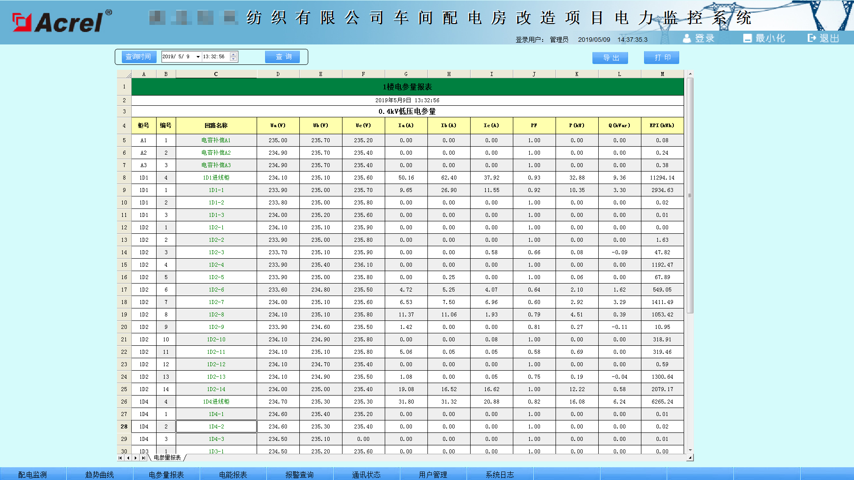Click the 打印 print button
The image size is (854, 480).
coord(662,57)
